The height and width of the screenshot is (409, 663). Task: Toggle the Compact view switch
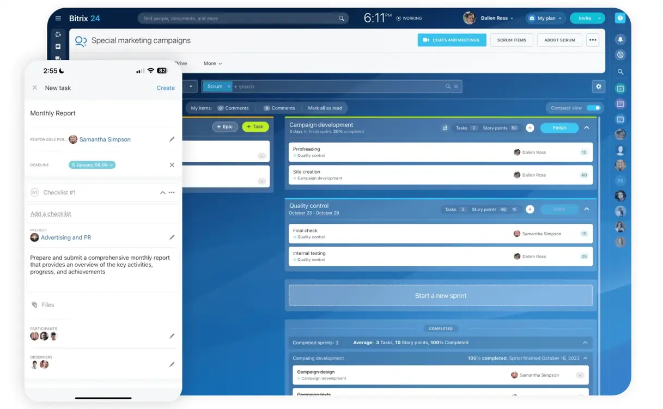click(593, 108)
